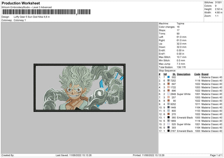Click the 'Printed: 11/06/2022 15:13:29' footer text
The width and height of the screenshot is (224, 158).
click(x=149, y=155)
